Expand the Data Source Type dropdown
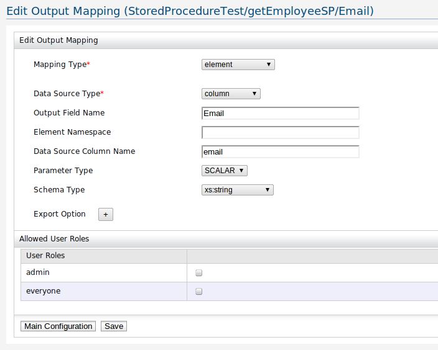The height and width of the screenshot is (350, 438). pyautogui.click(x=231, y=94)
